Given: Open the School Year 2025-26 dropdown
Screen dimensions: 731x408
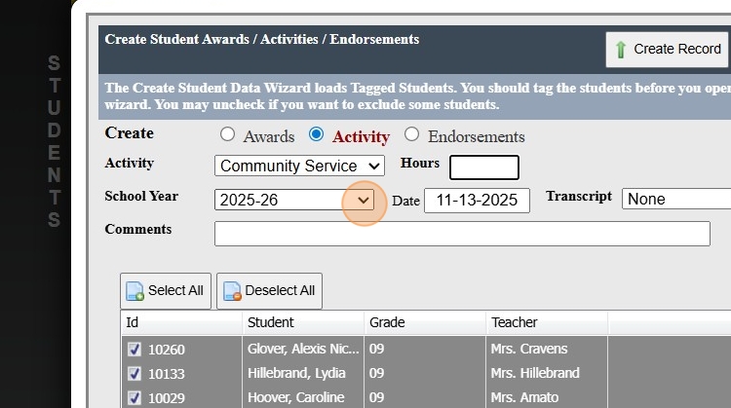Looking at the screenshot, I should pos(294,200).
